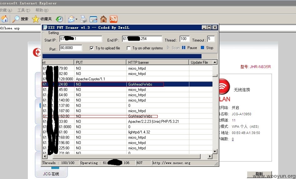Maximize the IIS PUT Scaner window
The height and width of the screenshot is (179, 296).
tap(209, 27)
